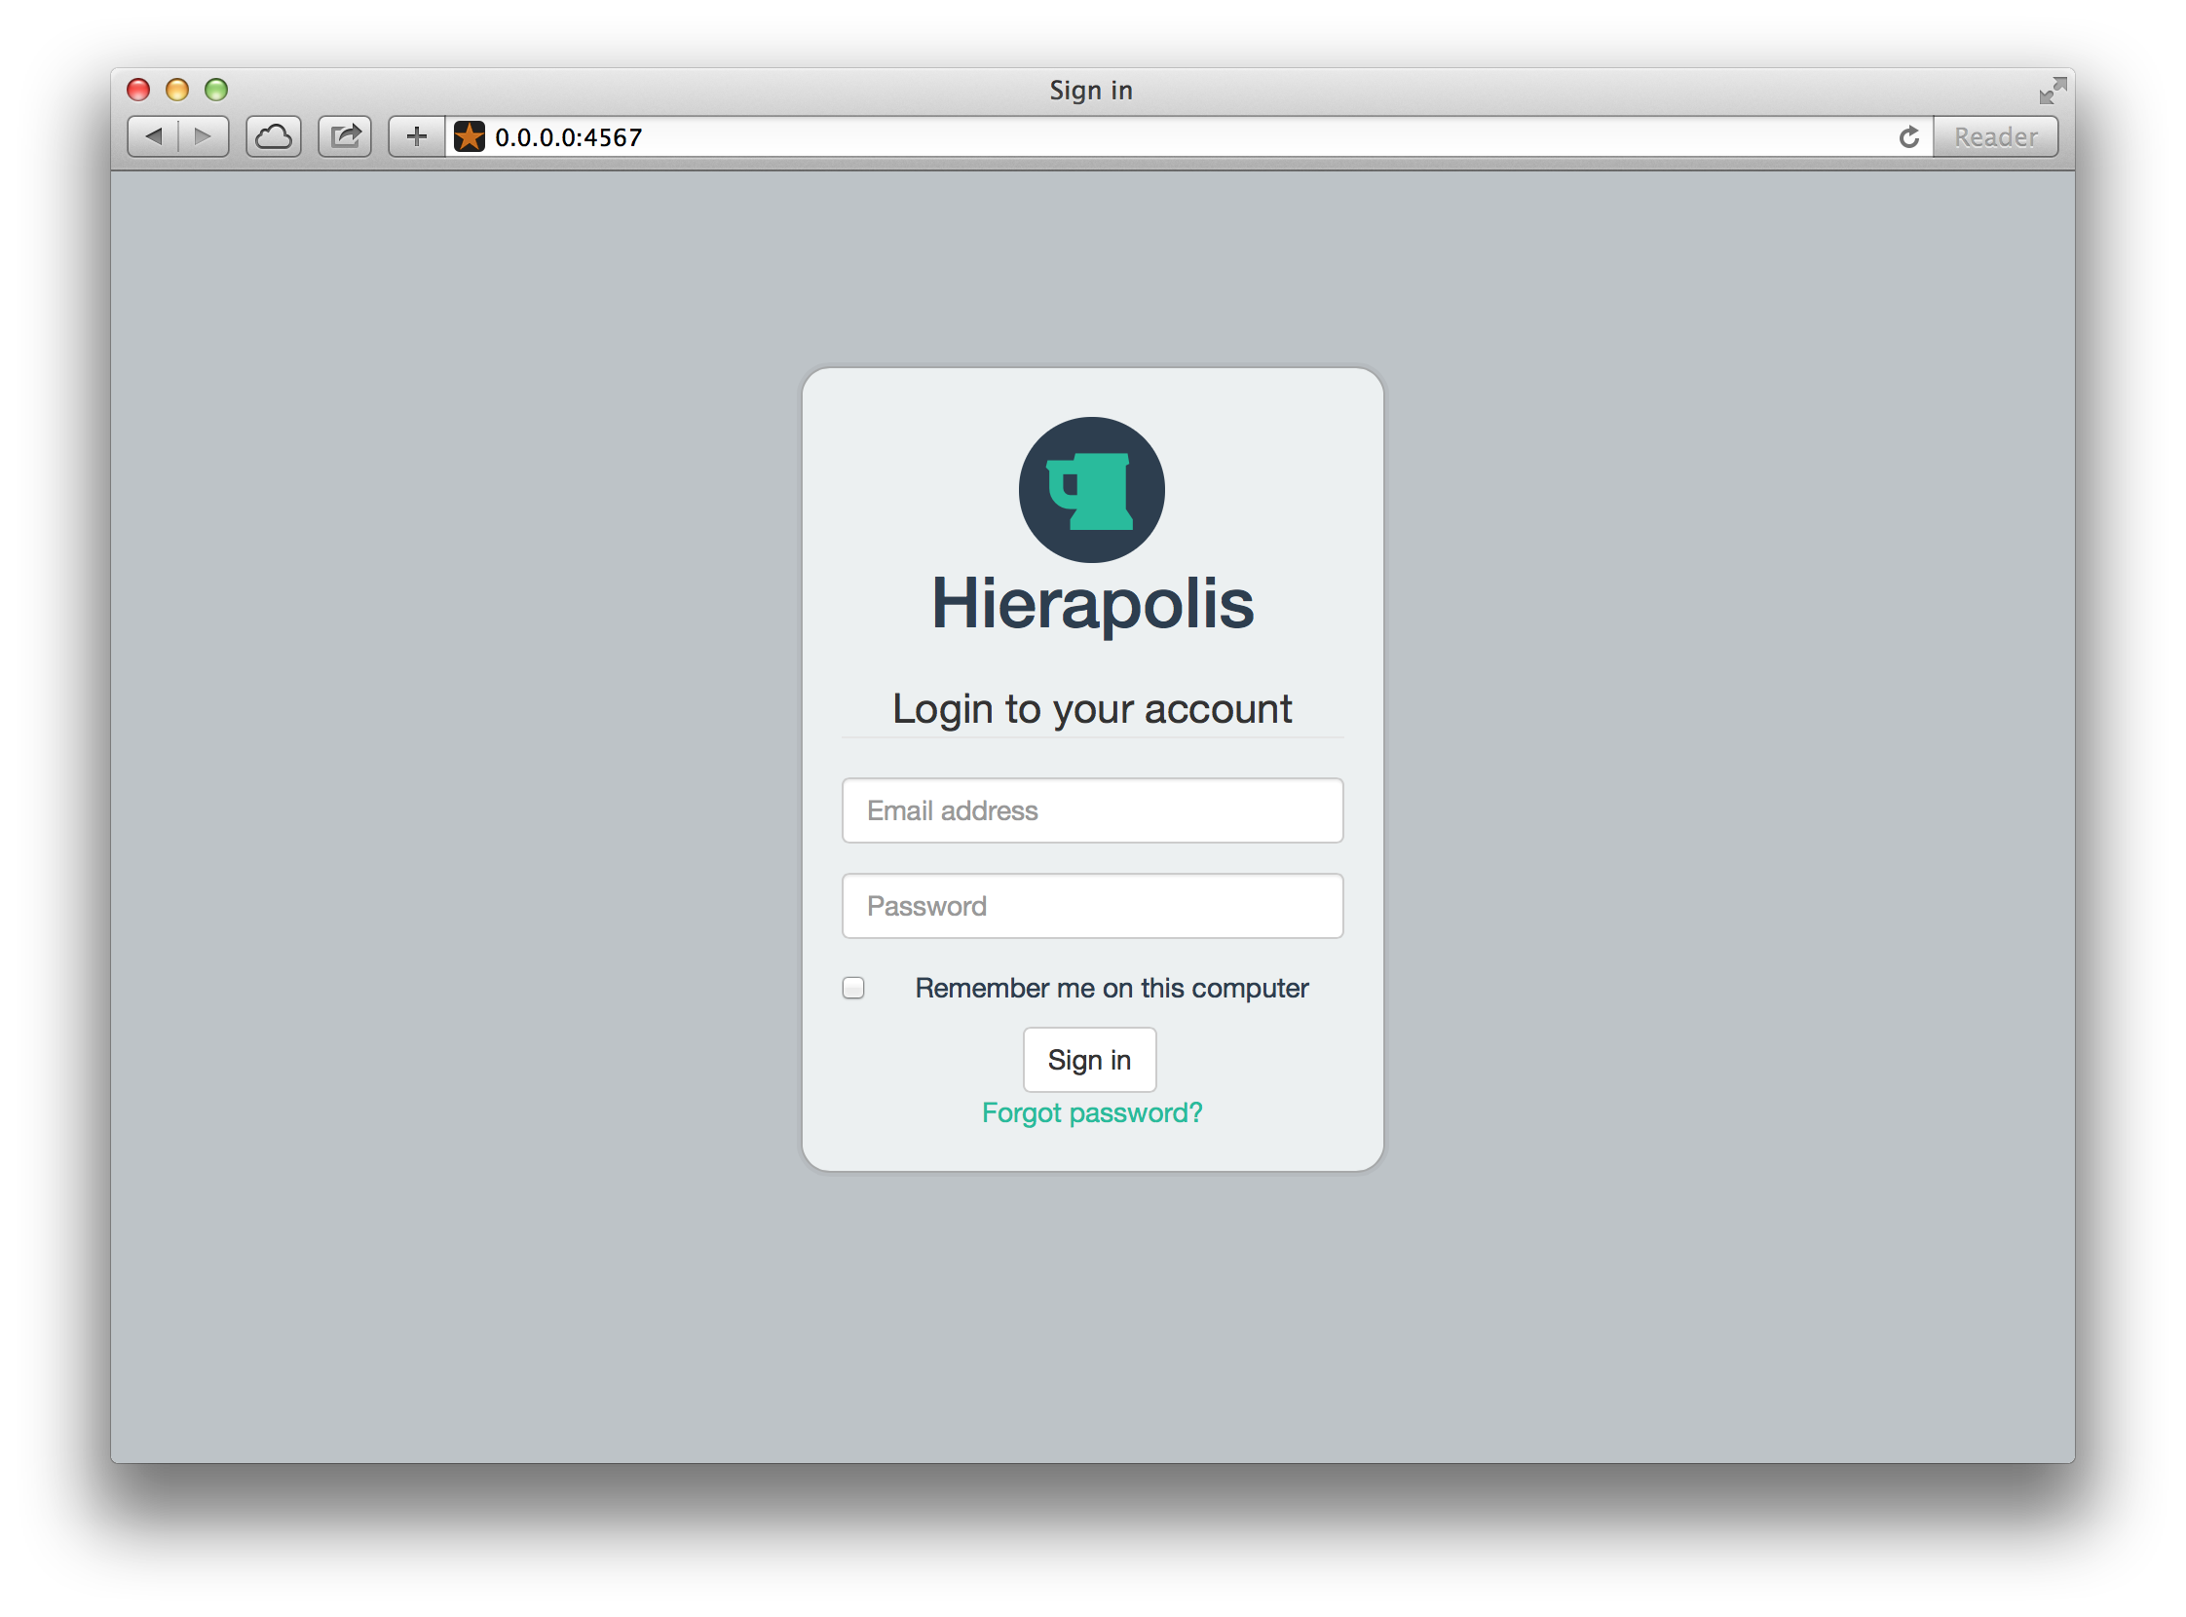Focus the Email address field
The height and width of the screenshot is (1617, 2186).
click(x=1091, y=810)
